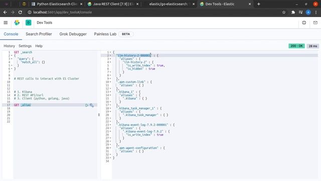Switch to Java REST Client tab
Image resolution: width=321 pixels, height=181 pixels.
(x=113, y=4)
